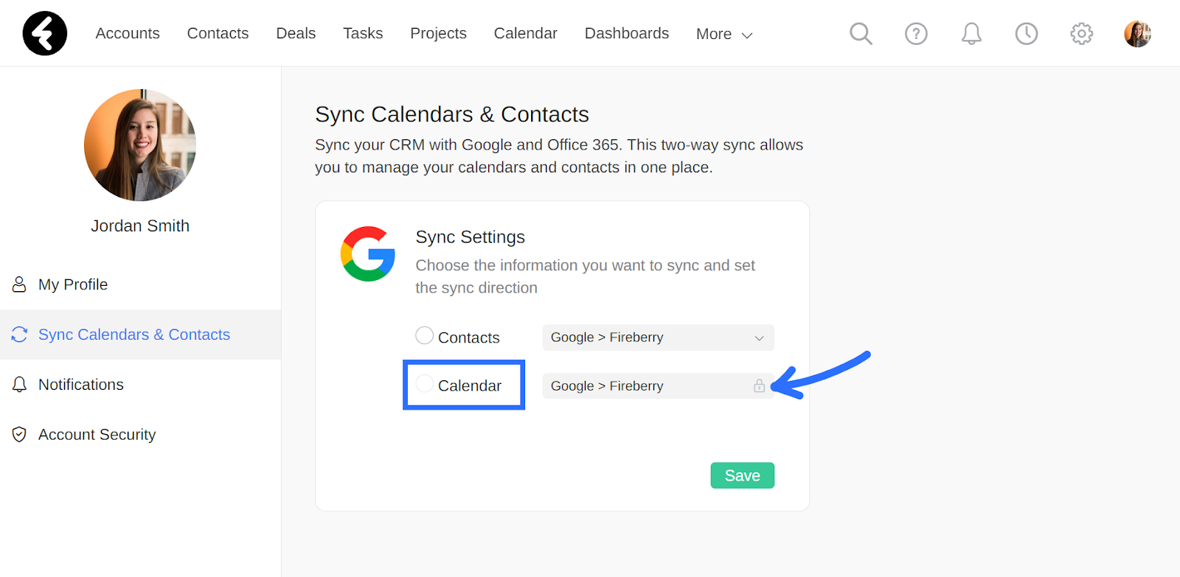Open Projects in the top navigation
Image resolution: width=1180 pixels, height=577 pixels.
click(438, 33)
